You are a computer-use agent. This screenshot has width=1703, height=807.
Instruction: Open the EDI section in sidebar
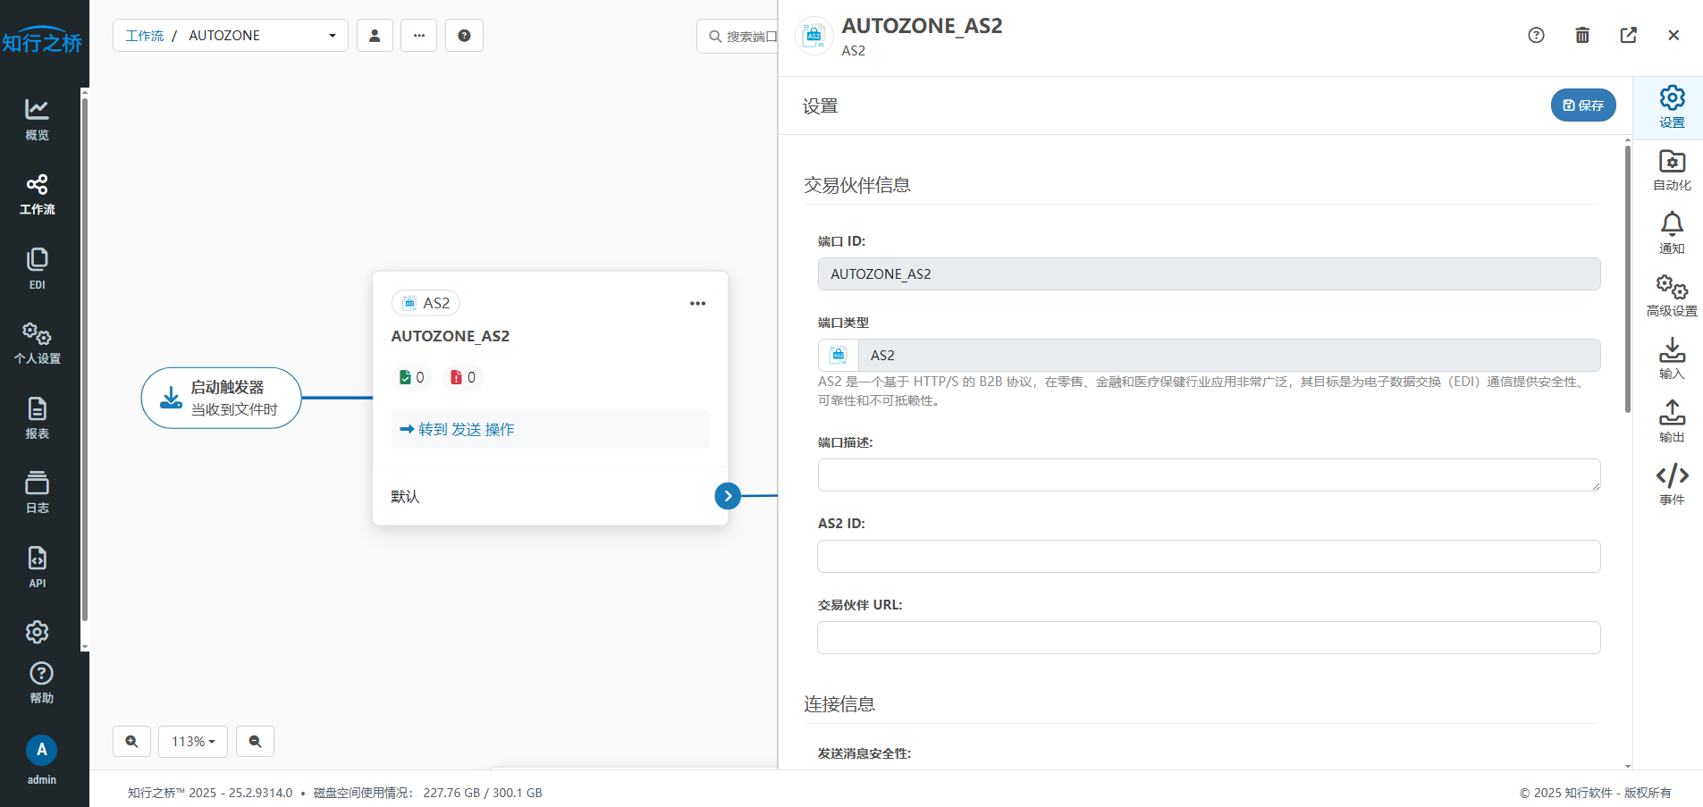pos(37,268)
